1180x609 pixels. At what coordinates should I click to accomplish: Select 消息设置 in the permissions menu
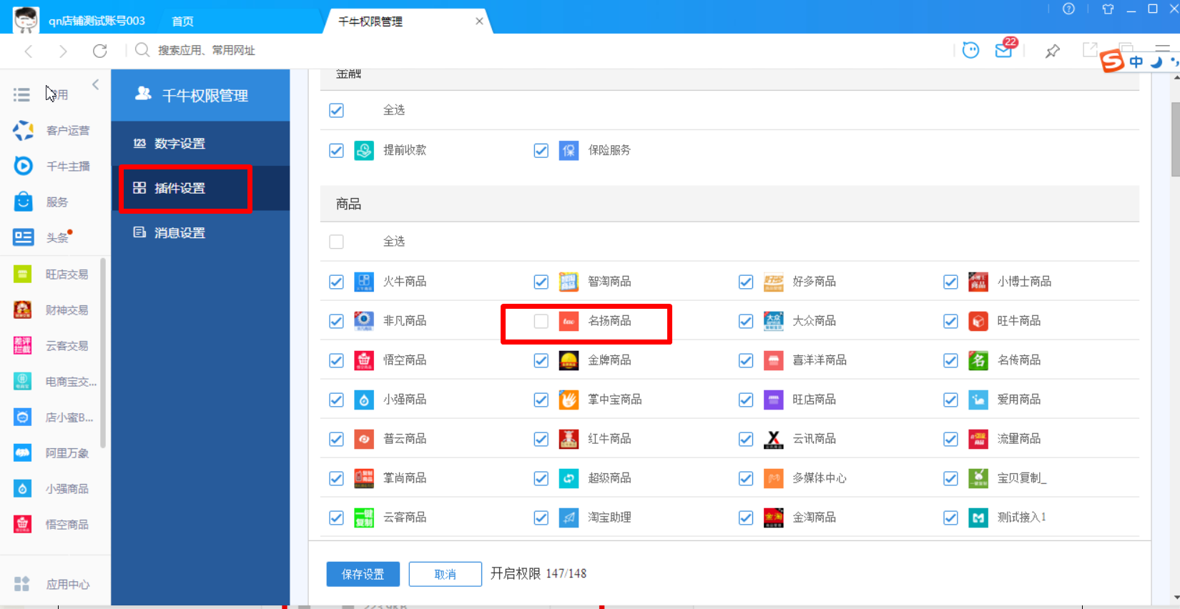180,233
